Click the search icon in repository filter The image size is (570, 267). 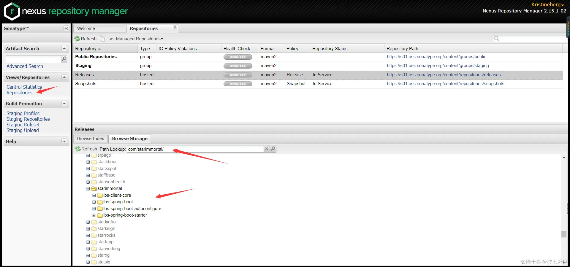point(496,39)
